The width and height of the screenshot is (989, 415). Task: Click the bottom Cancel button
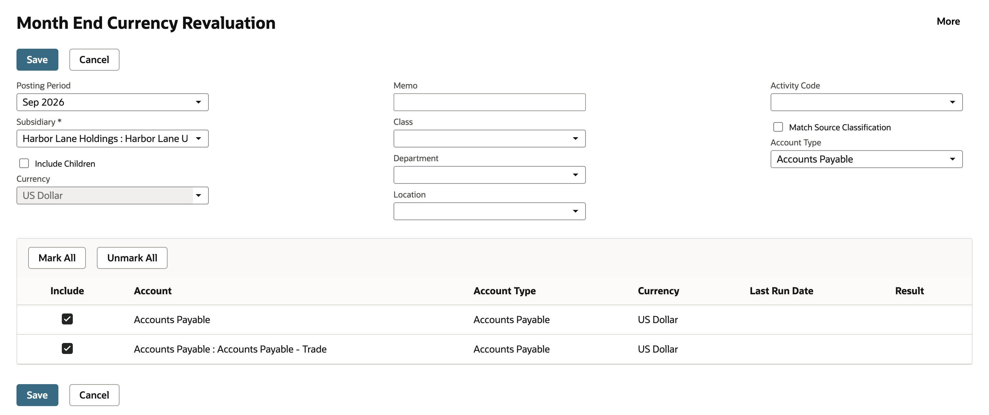pyautogui.click(x=94, y=395)
